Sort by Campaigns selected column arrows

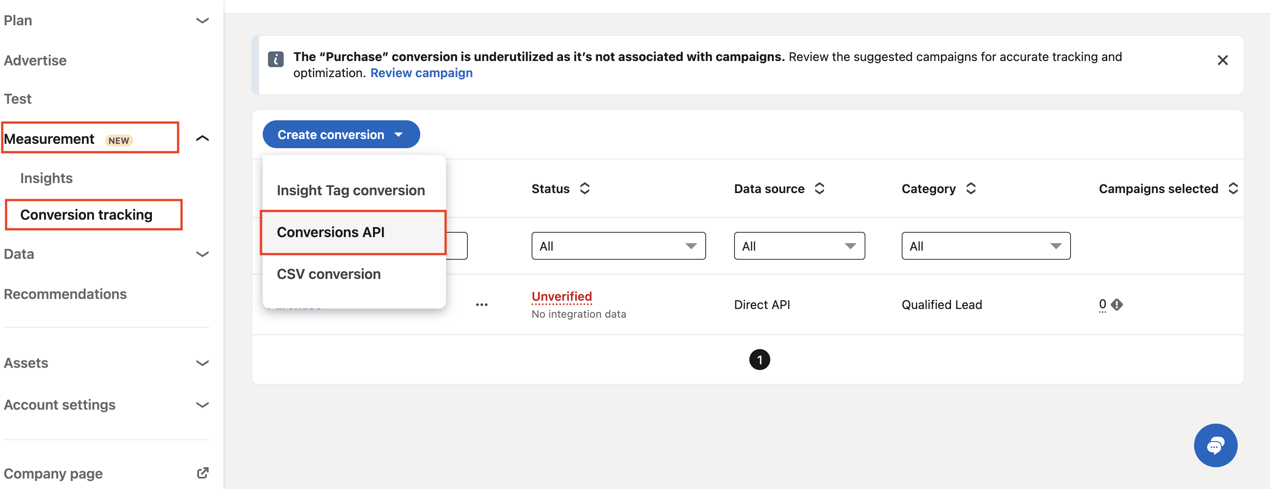coord(1233,189)
